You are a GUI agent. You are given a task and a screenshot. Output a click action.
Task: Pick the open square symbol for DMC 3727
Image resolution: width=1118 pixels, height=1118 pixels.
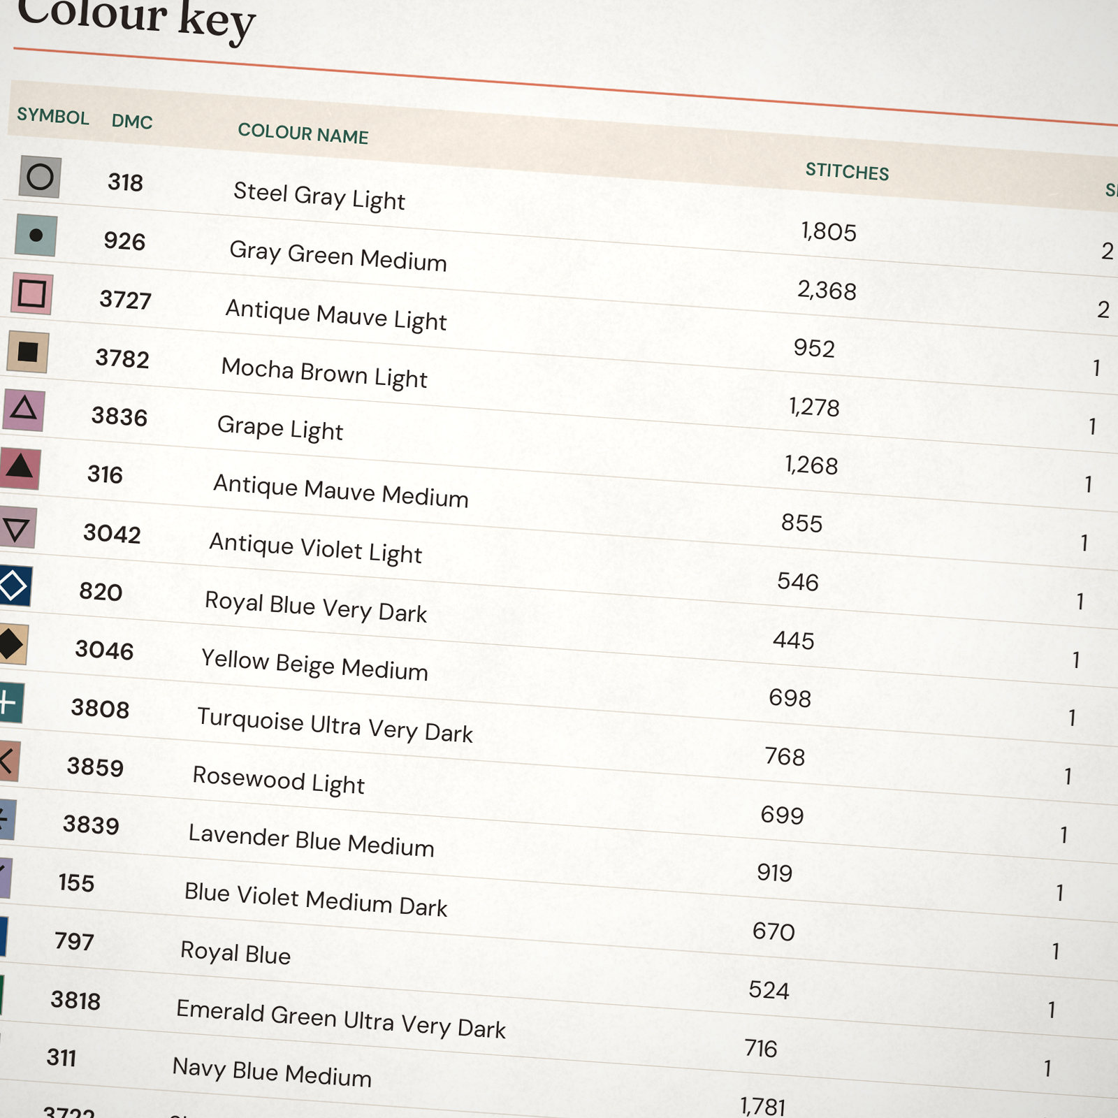point(31,293)
